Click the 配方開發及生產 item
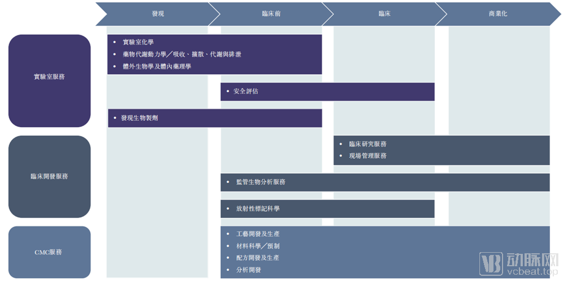Viewport: 564px width, 282px height. pos(258,258)
